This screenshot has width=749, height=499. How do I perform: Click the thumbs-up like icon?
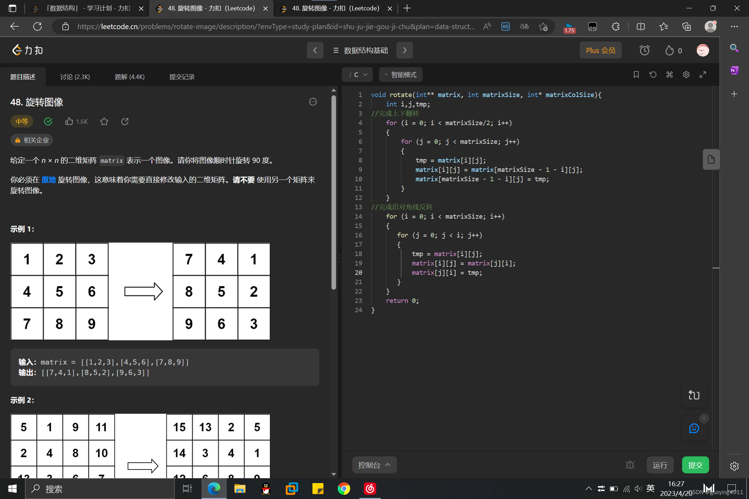69,121
